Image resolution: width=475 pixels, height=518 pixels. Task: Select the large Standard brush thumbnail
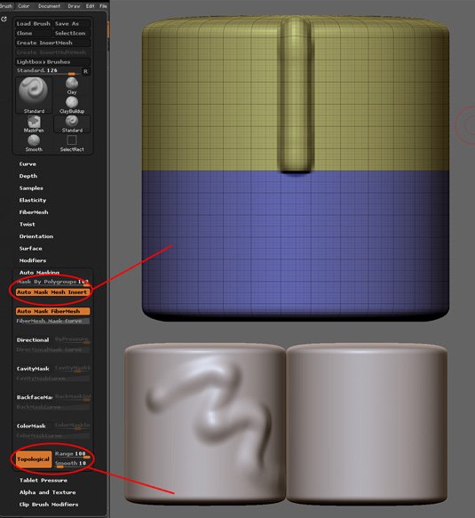pyautogui.click(x=34, y=96)
